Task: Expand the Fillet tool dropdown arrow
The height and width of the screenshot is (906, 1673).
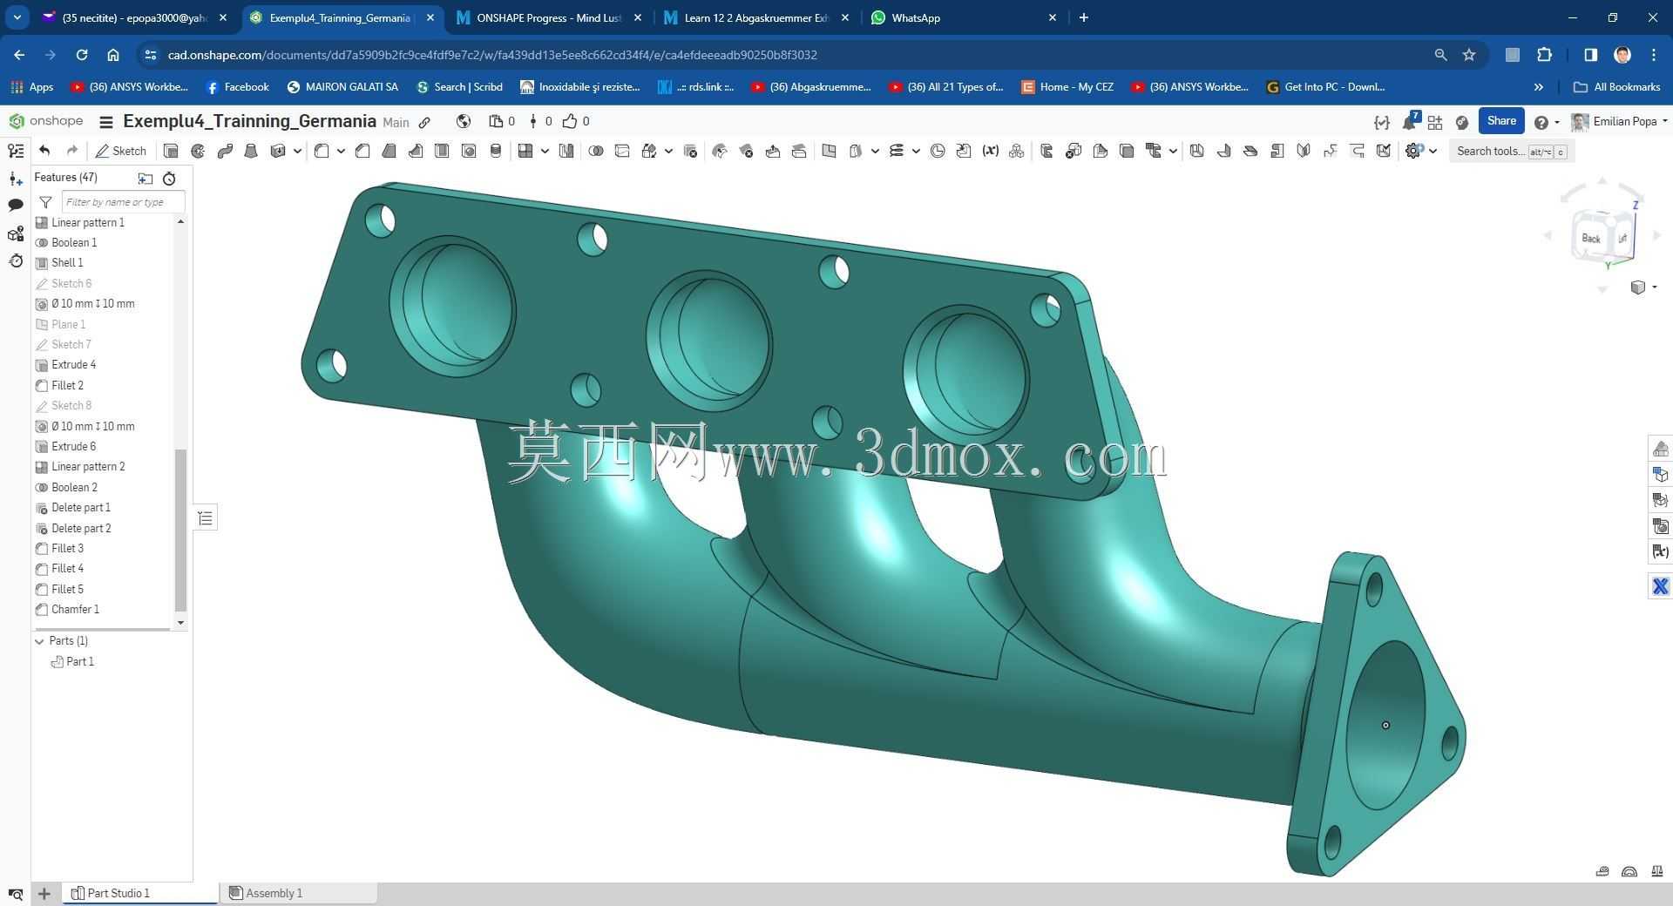Action: coord(341,151)
